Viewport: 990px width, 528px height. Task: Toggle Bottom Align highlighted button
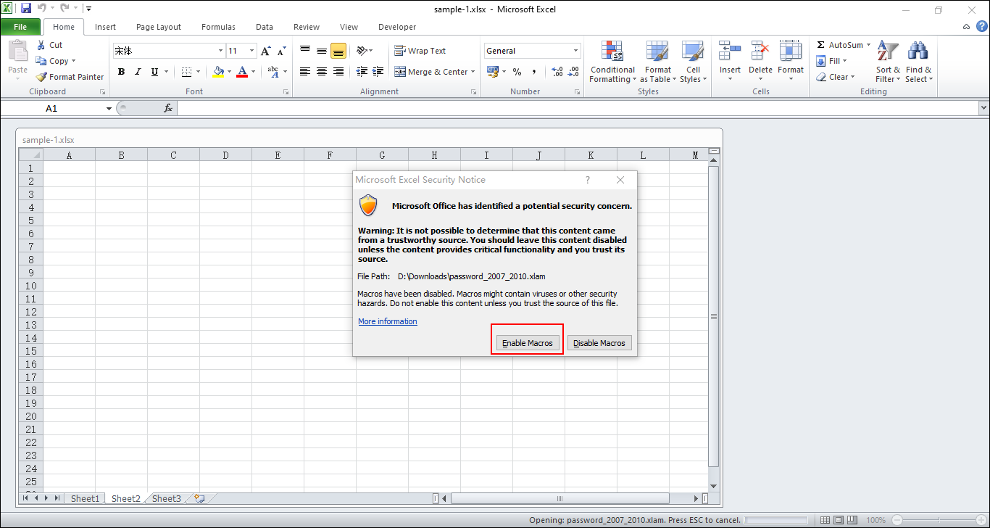[x=338, y=51]
